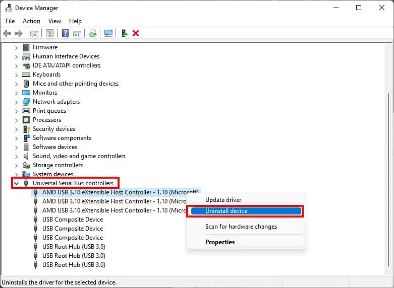Image resolution: width=394 pixels, height=288 pixels.
Task: Click the Universal Serial Bus controllers label
Action: [73, 183]
